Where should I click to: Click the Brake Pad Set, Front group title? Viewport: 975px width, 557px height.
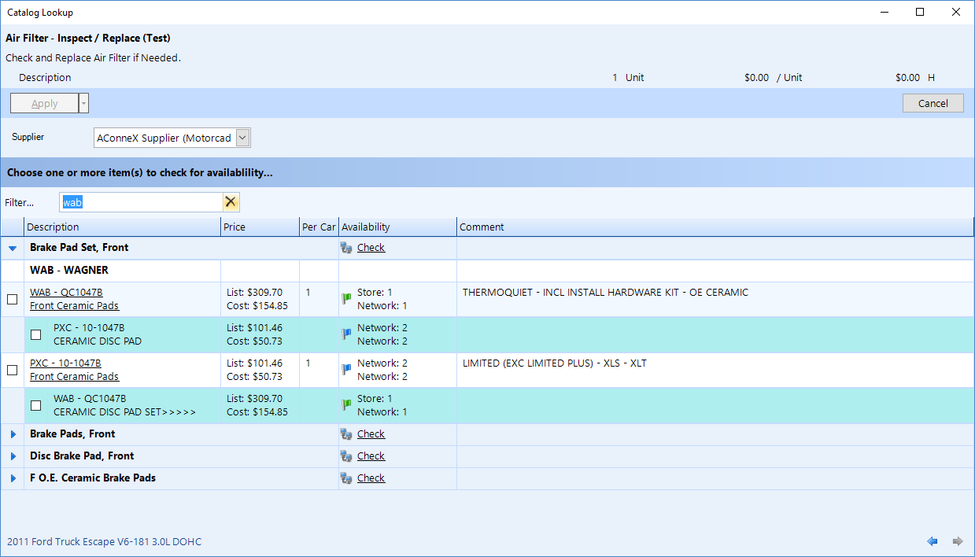pos(79,248)
